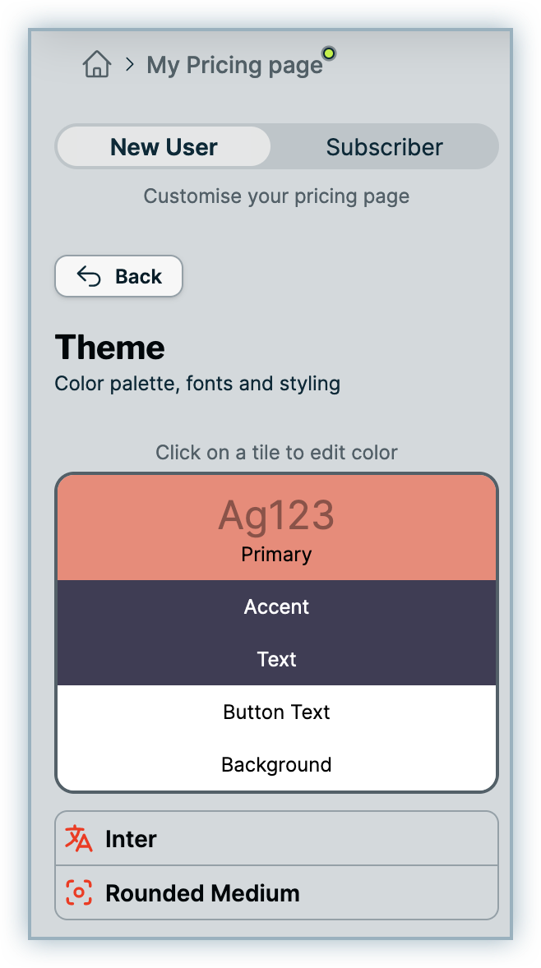Click the font translate icon beside Inter

pos(79,838)
